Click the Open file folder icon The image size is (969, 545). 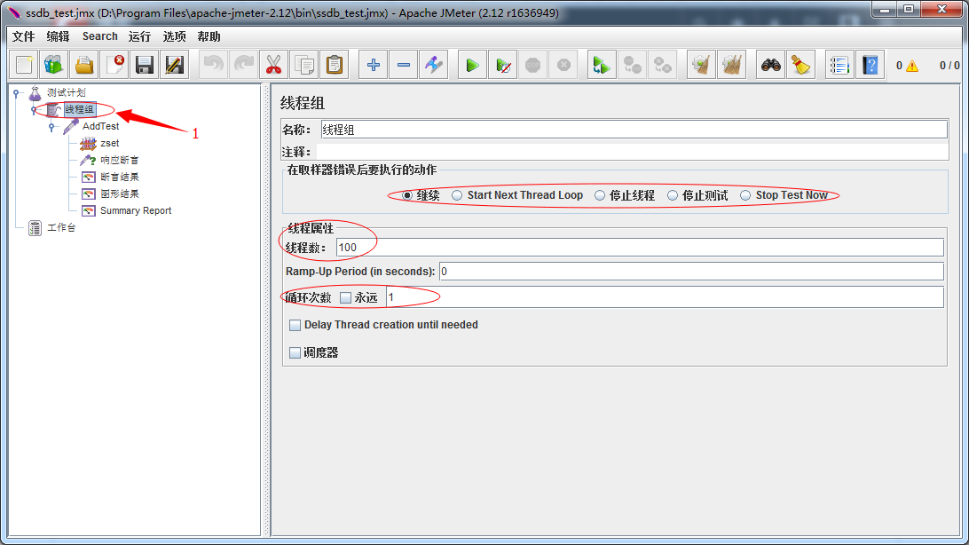point(84,65)
